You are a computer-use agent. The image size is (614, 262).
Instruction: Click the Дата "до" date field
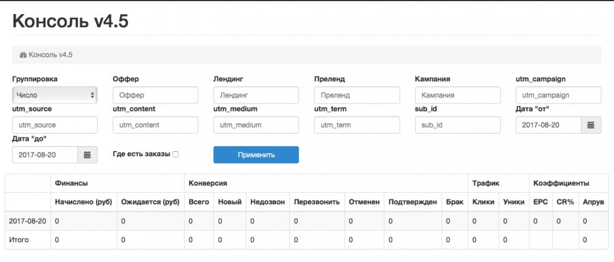pos(45,155)
